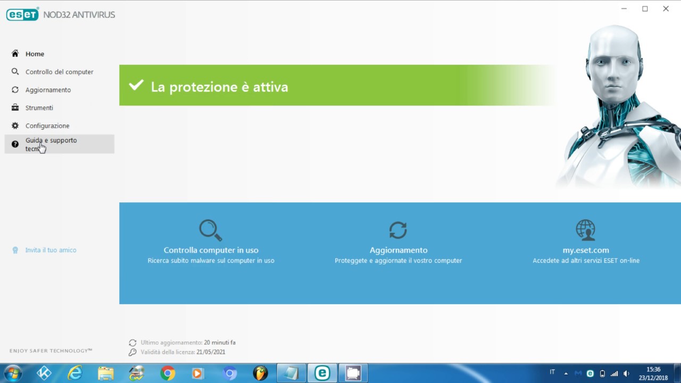Open Guida e supporto tecnico
The height and width of the screenshot is (383, 681).
59,144
